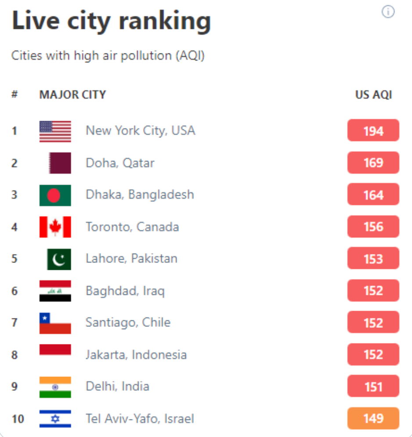Image resolution: width=412 pixels, height=437 pixels.
Task: Open the Doha, Qatar city link
Action: [x=120, y=163]
